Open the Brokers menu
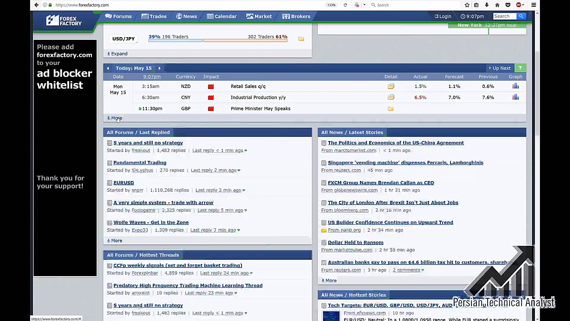 (296, 16)
